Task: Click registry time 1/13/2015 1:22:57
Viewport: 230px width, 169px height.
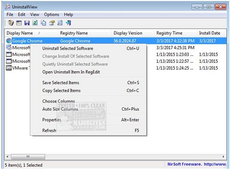Action: tap(175, 61)
